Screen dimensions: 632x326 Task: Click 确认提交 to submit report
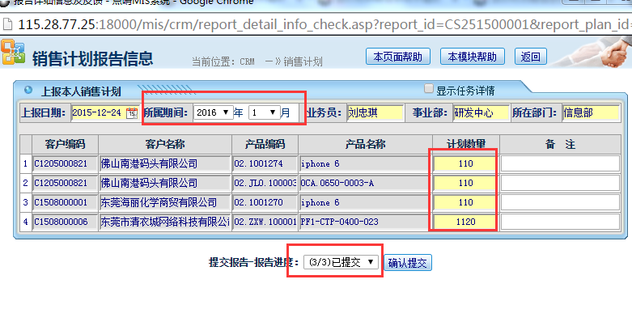tap(408, 263)
